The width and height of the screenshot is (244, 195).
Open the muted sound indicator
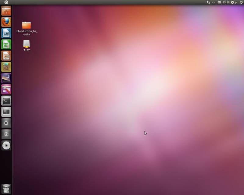coord(213,2)
